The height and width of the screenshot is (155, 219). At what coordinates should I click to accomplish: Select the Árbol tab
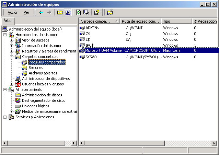pyautogui.click(x=8, y=21)
